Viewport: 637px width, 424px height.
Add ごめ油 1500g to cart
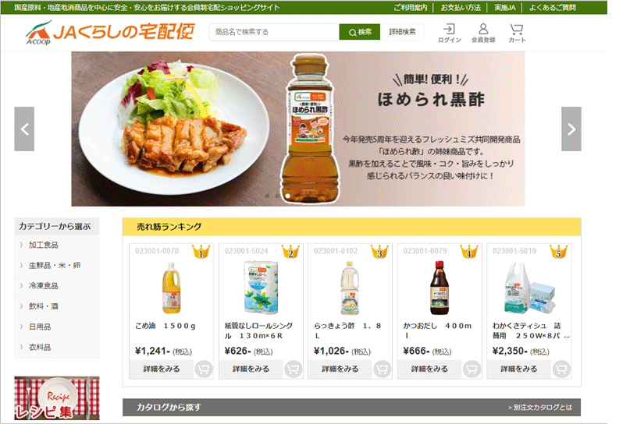click(204, 369)
